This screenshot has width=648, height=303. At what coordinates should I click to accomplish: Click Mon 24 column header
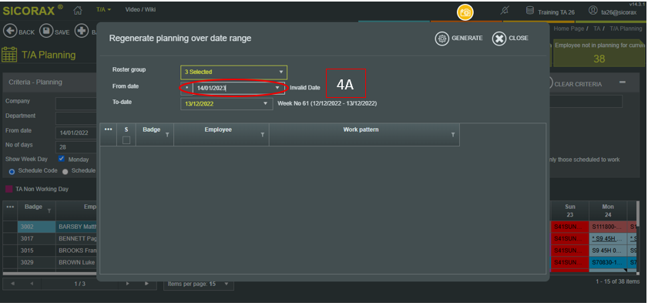click(x=608, y=210)
